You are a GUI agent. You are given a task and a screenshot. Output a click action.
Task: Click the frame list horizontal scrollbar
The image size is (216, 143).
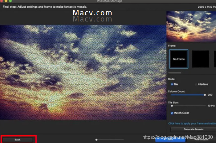tap(175, 73)
